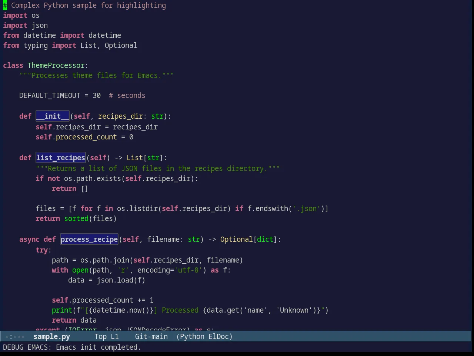Screen dimensions: 474x356
Task: Click the sample.py buffer name in mode line
Action: (51, 336)
